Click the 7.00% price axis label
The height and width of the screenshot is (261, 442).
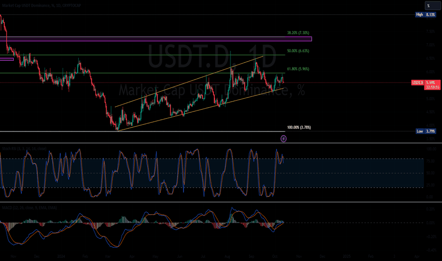coord(430,45)
